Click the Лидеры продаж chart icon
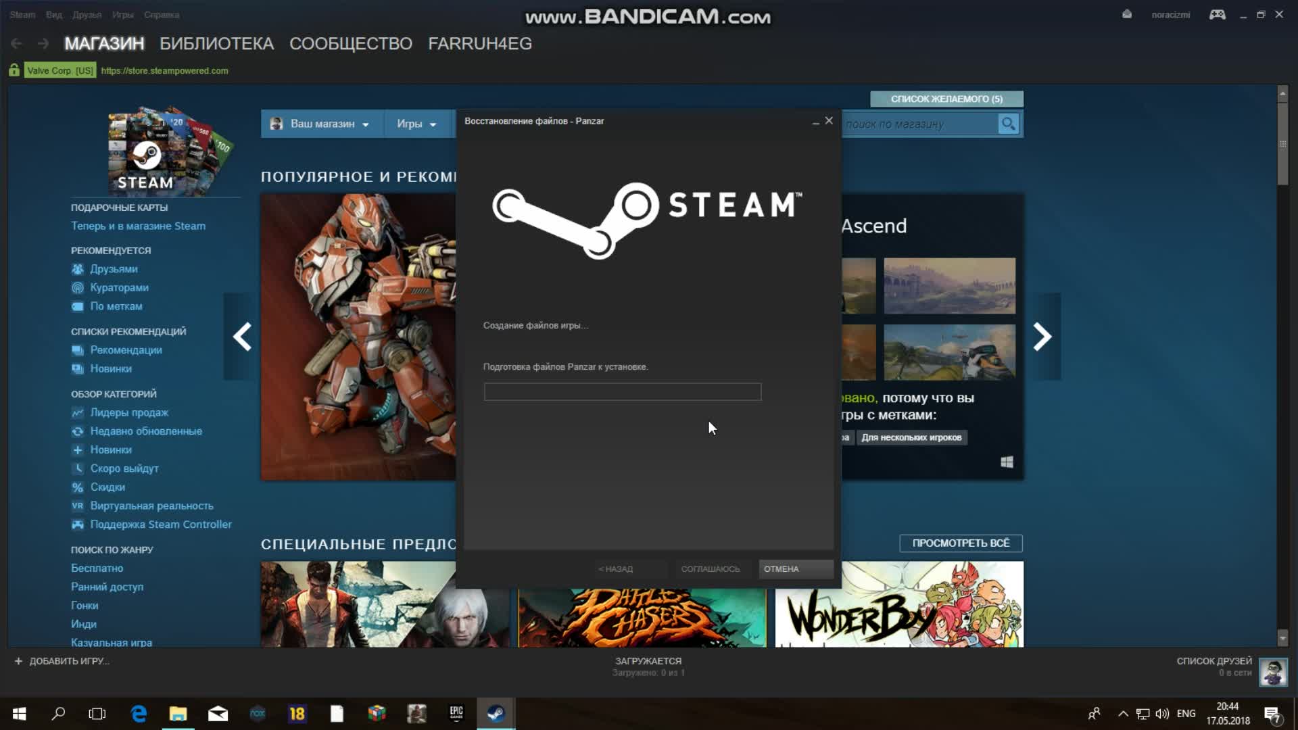This screenshot has height=730, width=1298. (78, 412)
